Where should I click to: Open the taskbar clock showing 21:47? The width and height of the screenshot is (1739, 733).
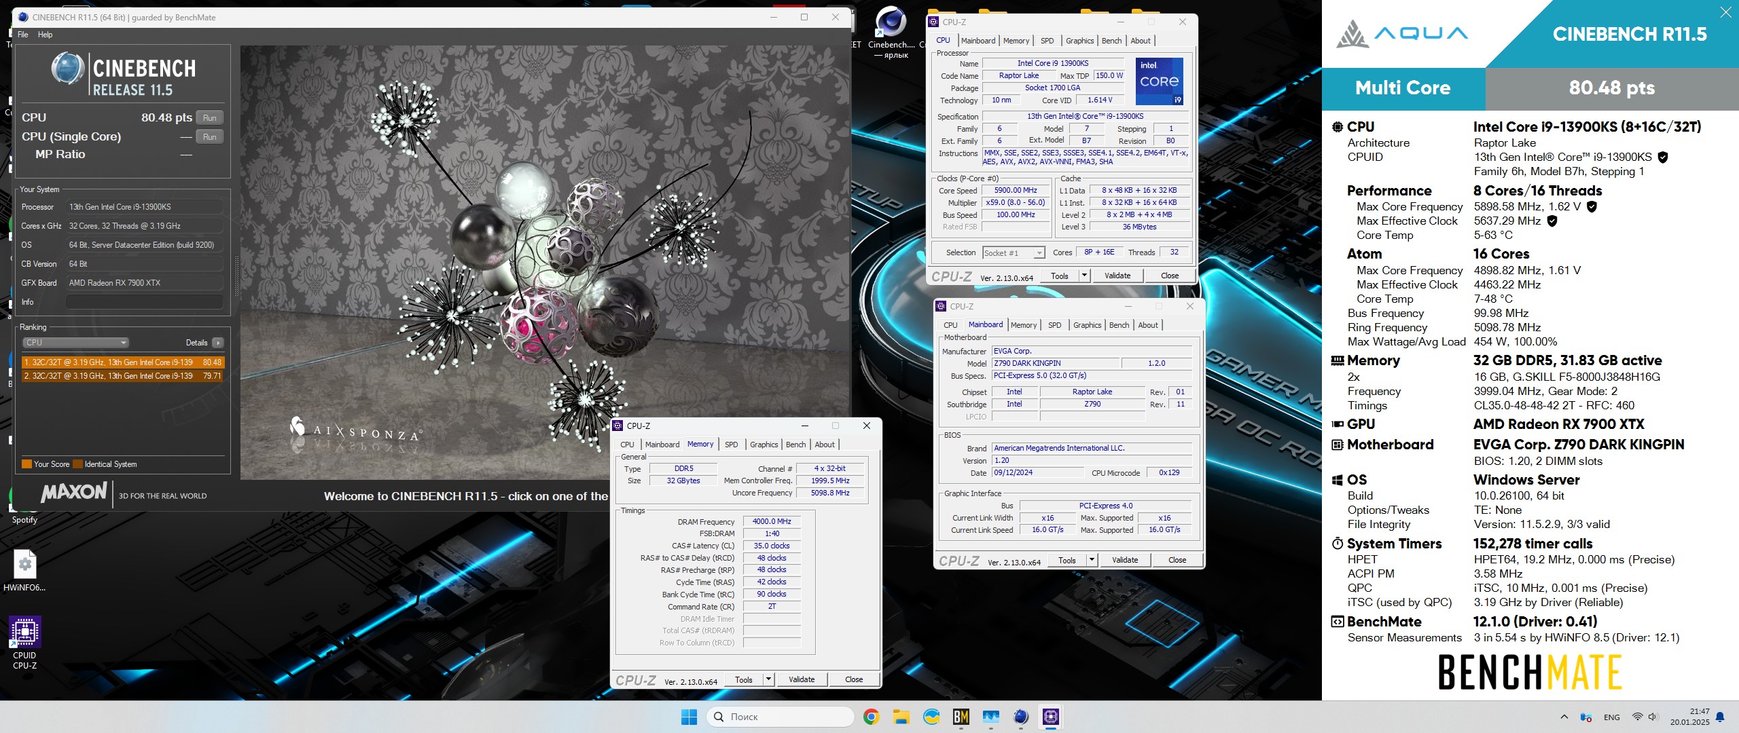tap(1690, 717)
